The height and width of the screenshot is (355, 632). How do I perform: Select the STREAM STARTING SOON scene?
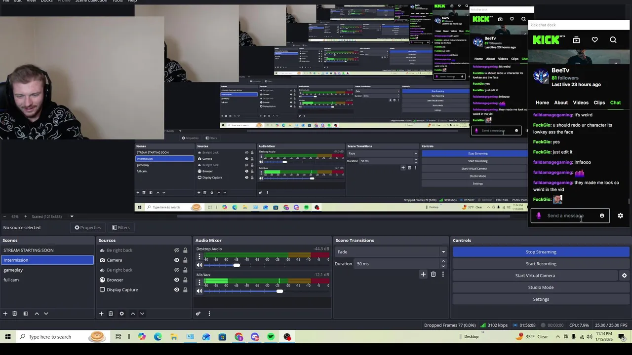point(47,250)
